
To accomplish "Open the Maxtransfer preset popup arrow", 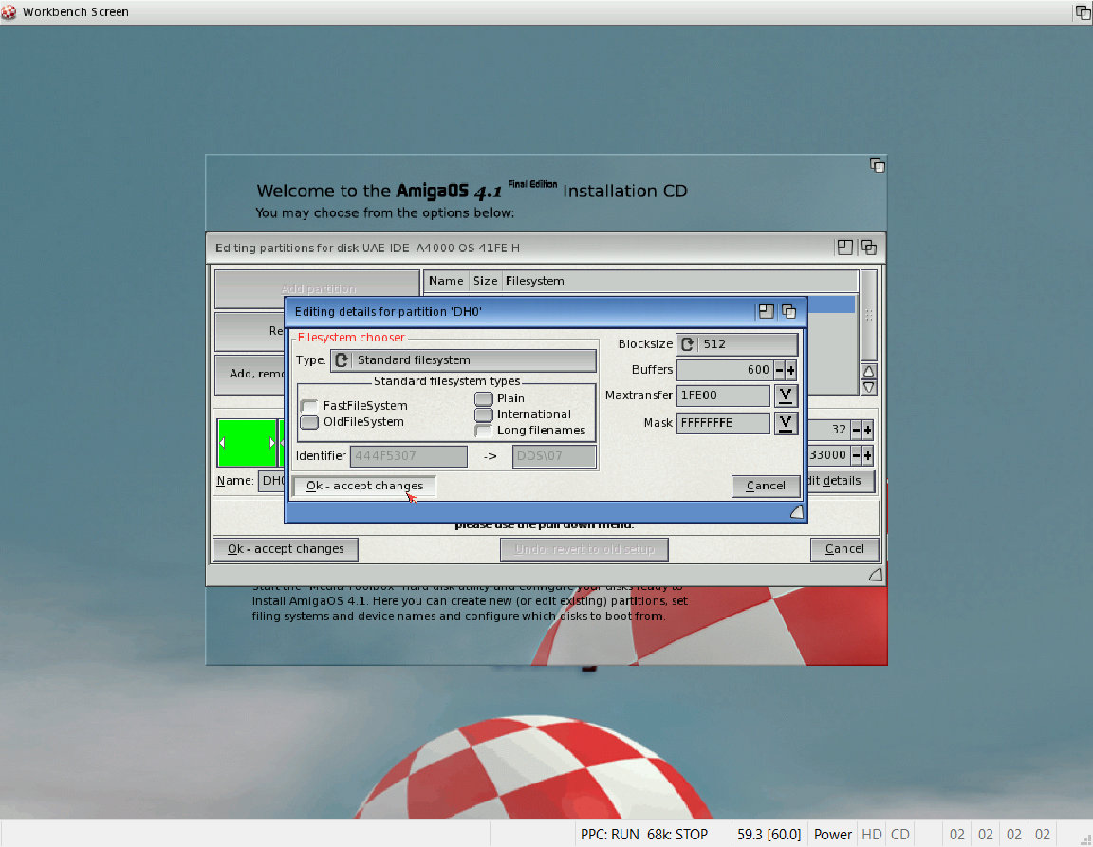I will 786,396.
